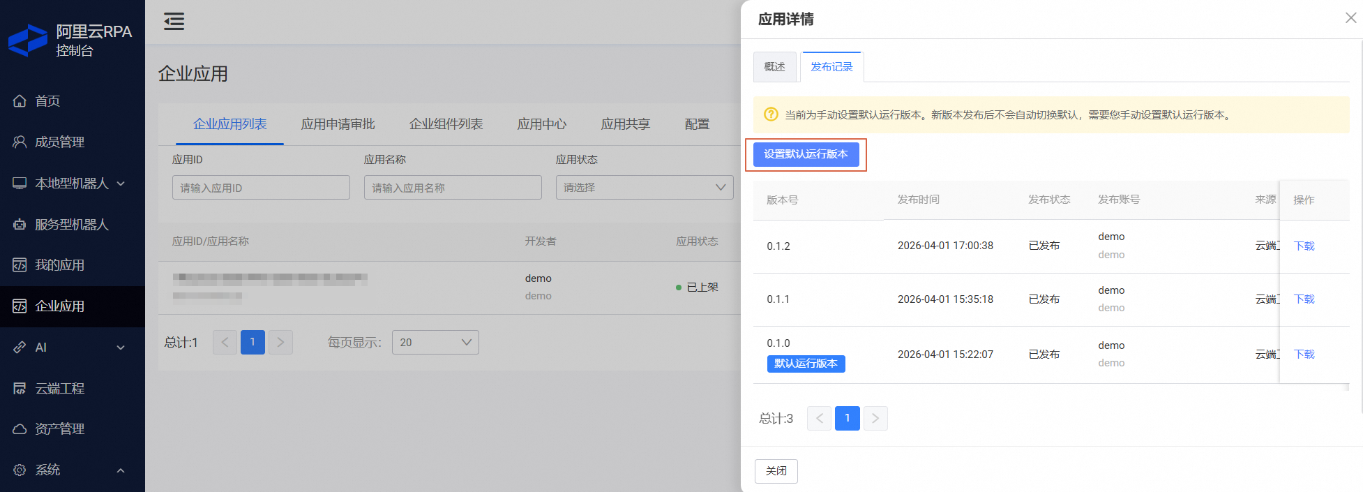Click the 本地型机器人 monitor icon

point(20,184)
